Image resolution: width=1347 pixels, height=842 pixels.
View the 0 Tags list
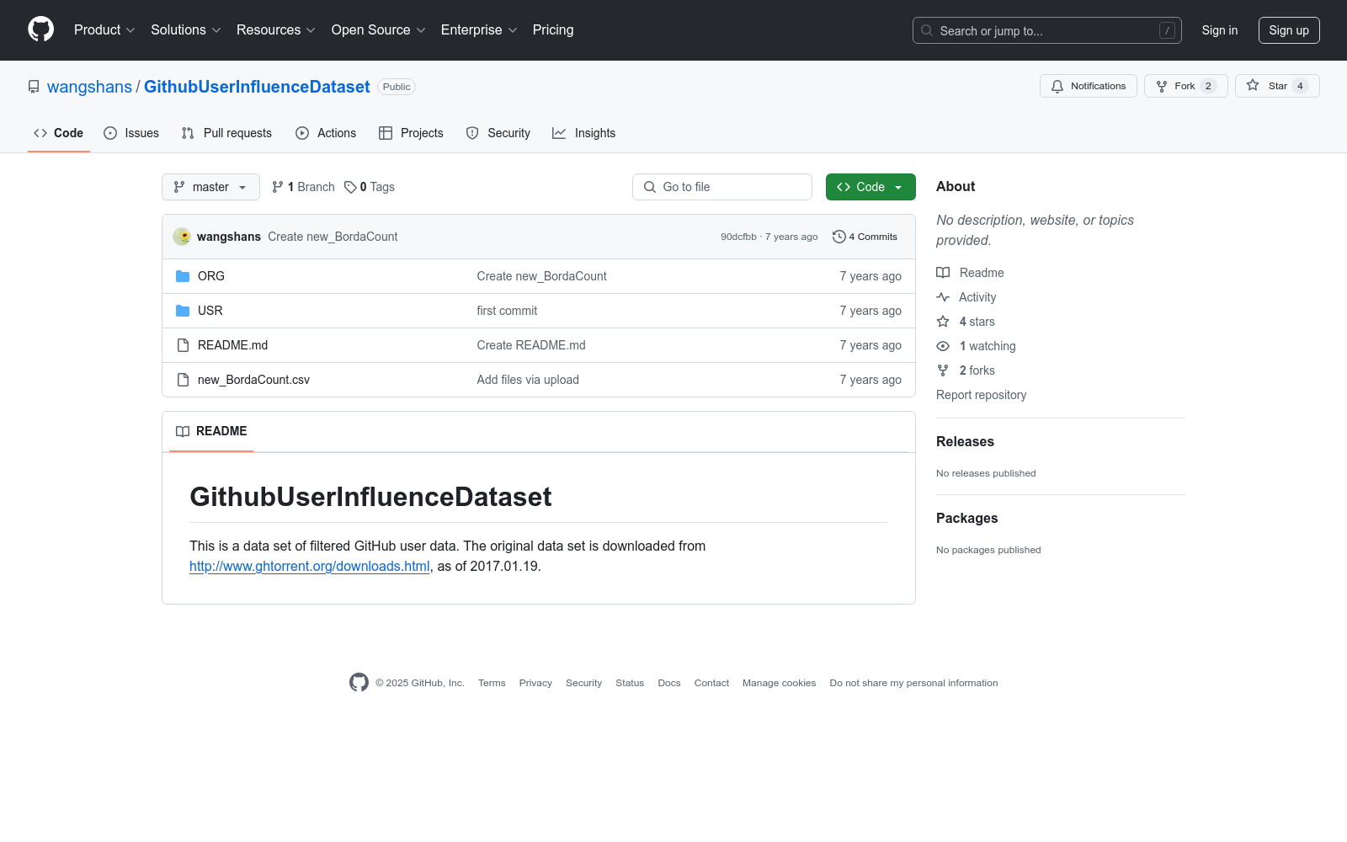(370, 187)
